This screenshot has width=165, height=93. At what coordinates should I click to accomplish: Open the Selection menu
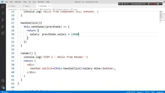(18, 2)
